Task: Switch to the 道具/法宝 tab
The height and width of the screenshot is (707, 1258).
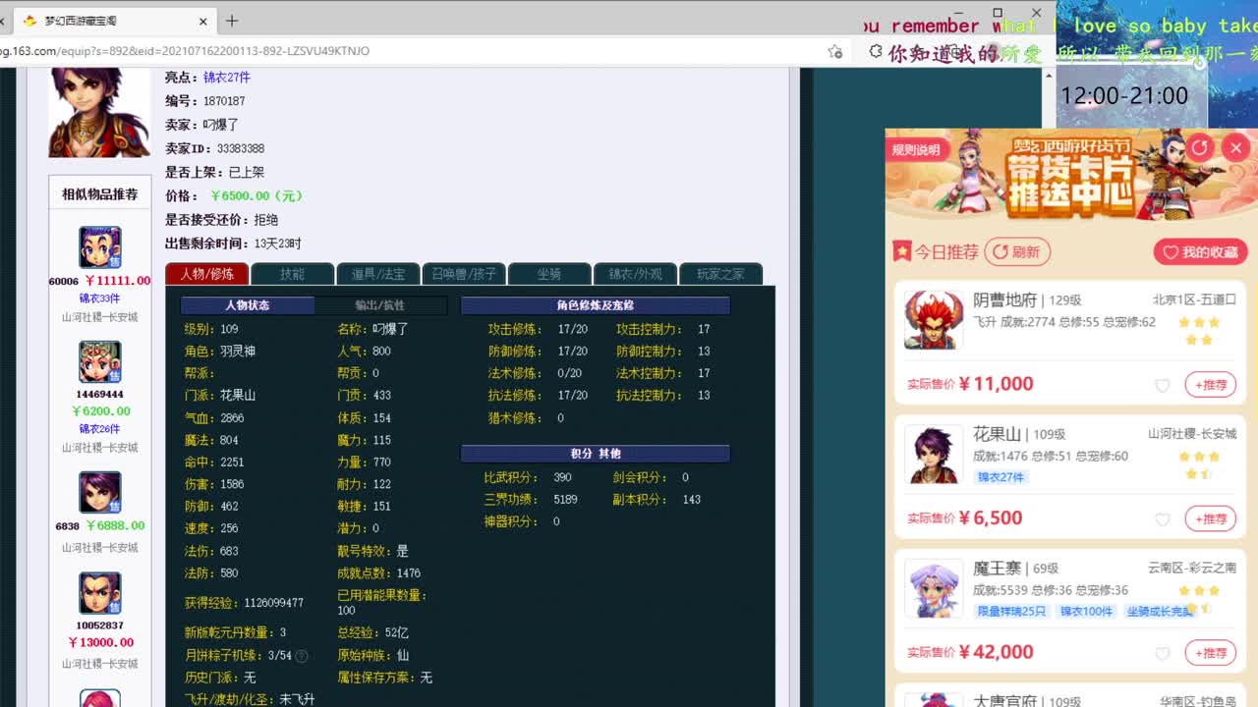Action: tap(378, 274)
